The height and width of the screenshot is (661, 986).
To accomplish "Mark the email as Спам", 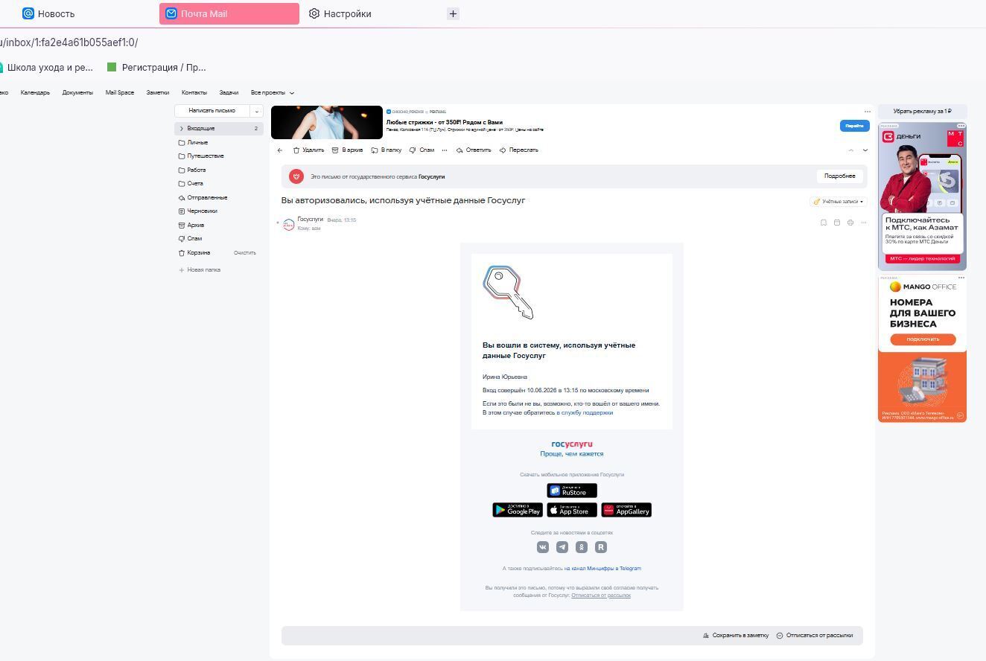I will [422, 150].
